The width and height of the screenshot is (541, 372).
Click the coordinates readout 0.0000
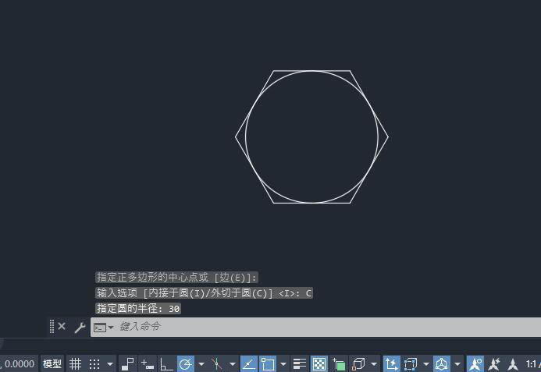click(18, 363)
